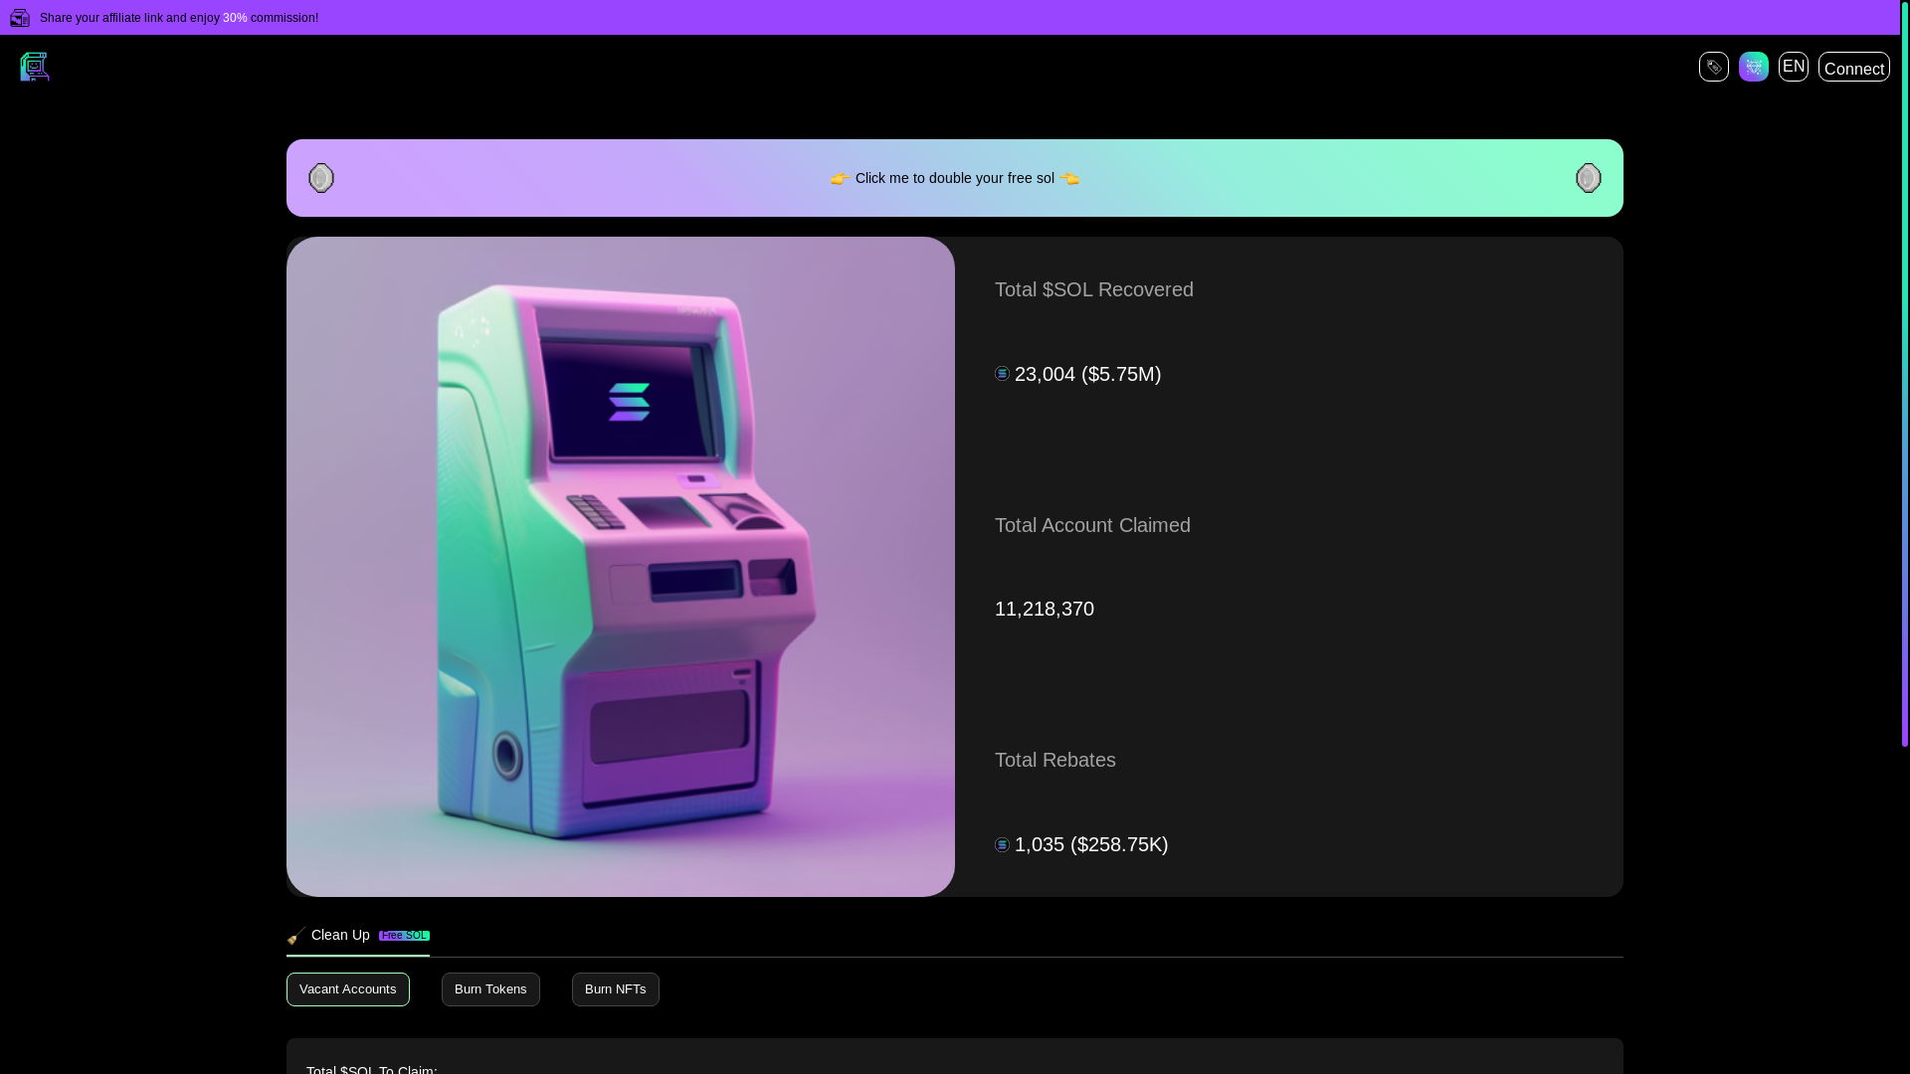The image size is (1910, 1074).
Task: Click the 'Total Rebates' heading
Action: click(1055, 760)
